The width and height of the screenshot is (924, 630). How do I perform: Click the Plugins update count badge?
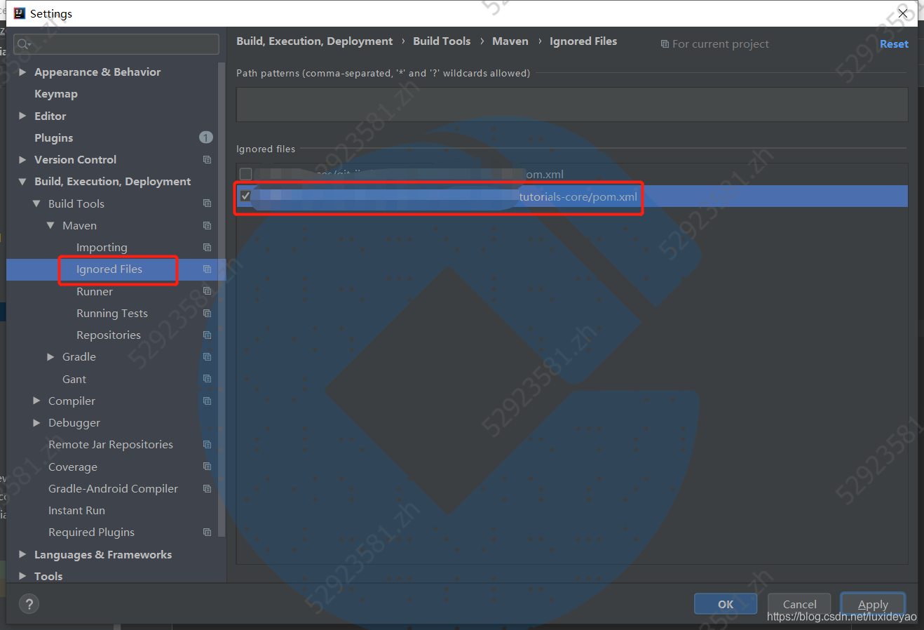[x=205, y=138]
